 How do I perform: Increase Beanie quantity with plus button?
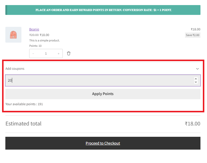(59, 54)
